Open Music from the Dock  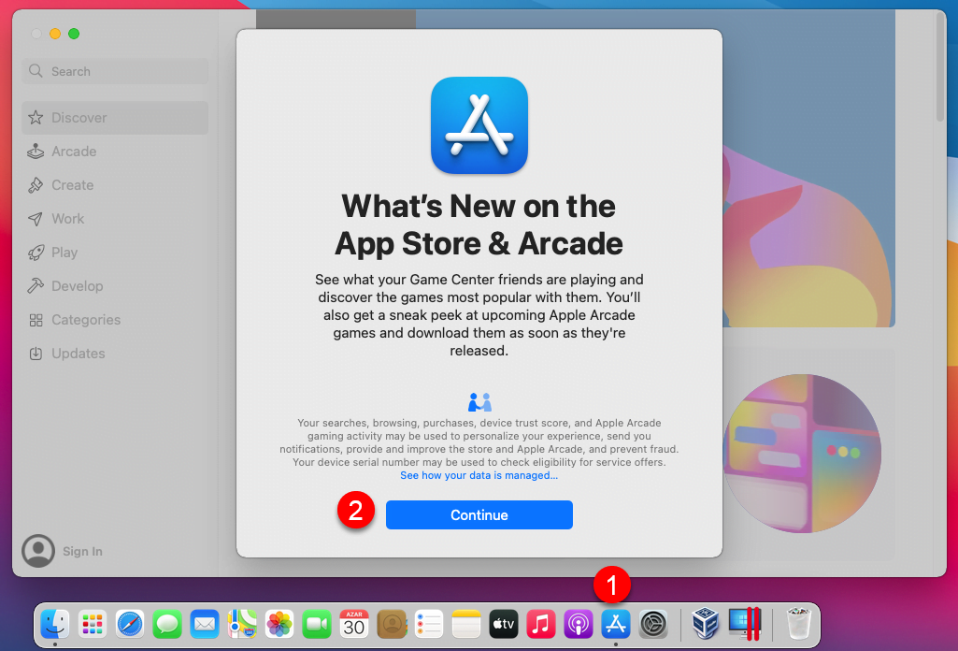tap(541, 624)
